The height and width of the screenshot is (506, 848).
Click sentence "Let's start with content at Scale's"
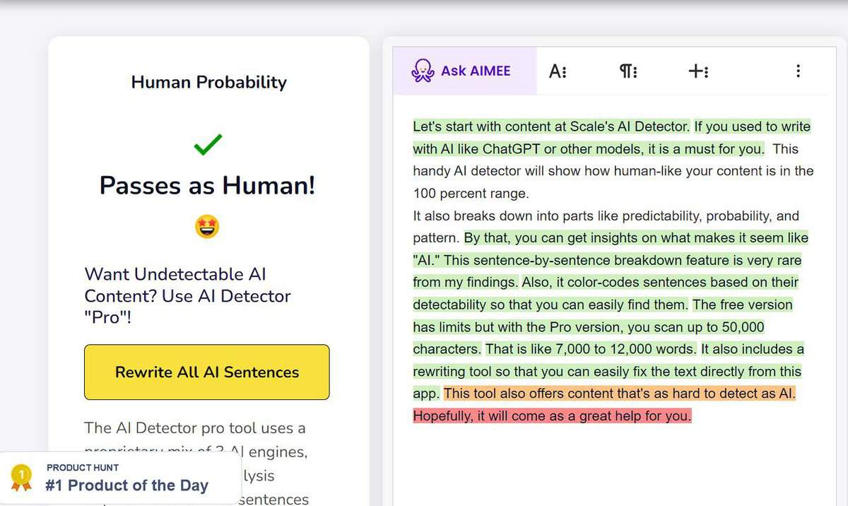pyautogui.click(x=550, y=127)
